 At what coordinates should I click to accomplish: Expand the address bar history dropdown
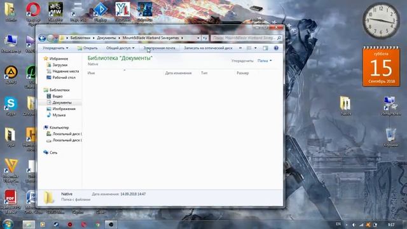click(198, 38)
